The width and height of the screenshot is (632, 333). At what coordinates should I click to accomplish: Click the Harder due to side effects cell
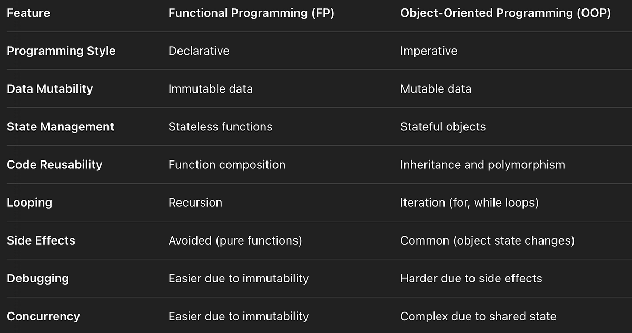click(x=471, y=278)
